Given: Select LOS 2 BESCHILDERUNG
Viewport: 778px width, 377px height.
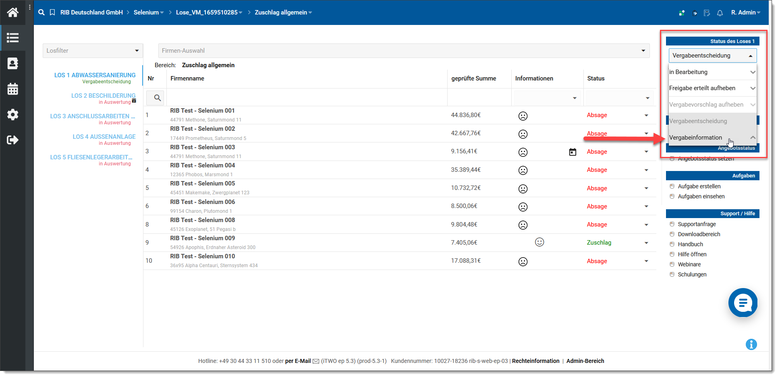Looking at the screenshot, I should point(103,96).
